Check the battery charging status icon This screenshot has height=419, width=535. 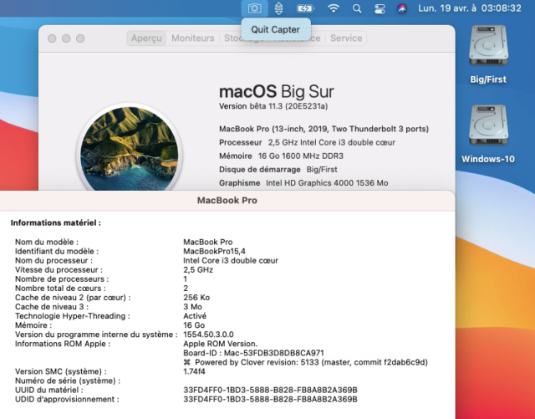point(305,8)
